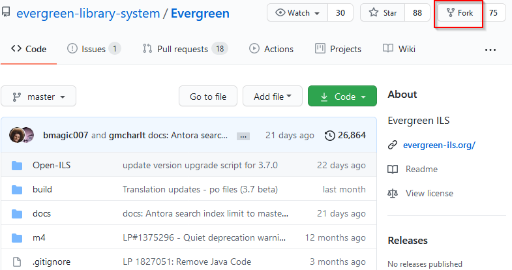Fork the Evergreen repository
This screenshot has width=512, height=270.
point(459,13)
